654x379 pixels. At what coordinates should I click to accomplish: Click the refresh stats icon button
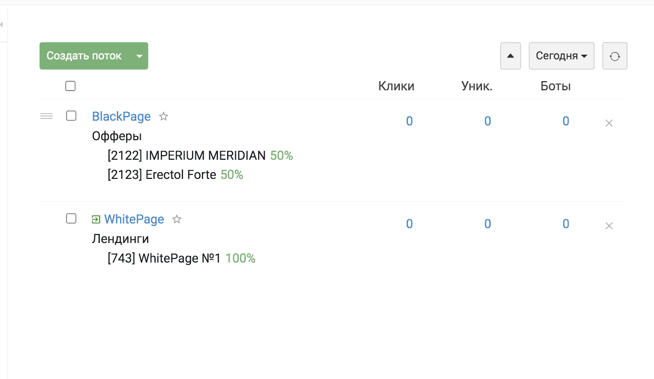(614, 56)
